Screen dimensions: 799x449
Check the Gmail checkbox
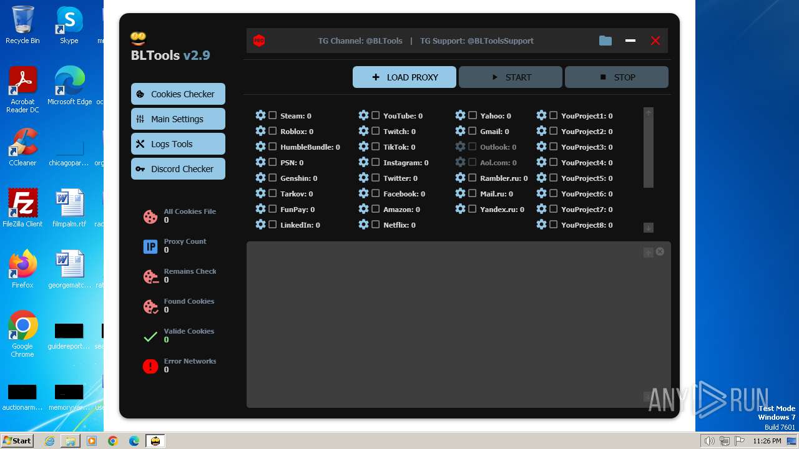[473, 131]
